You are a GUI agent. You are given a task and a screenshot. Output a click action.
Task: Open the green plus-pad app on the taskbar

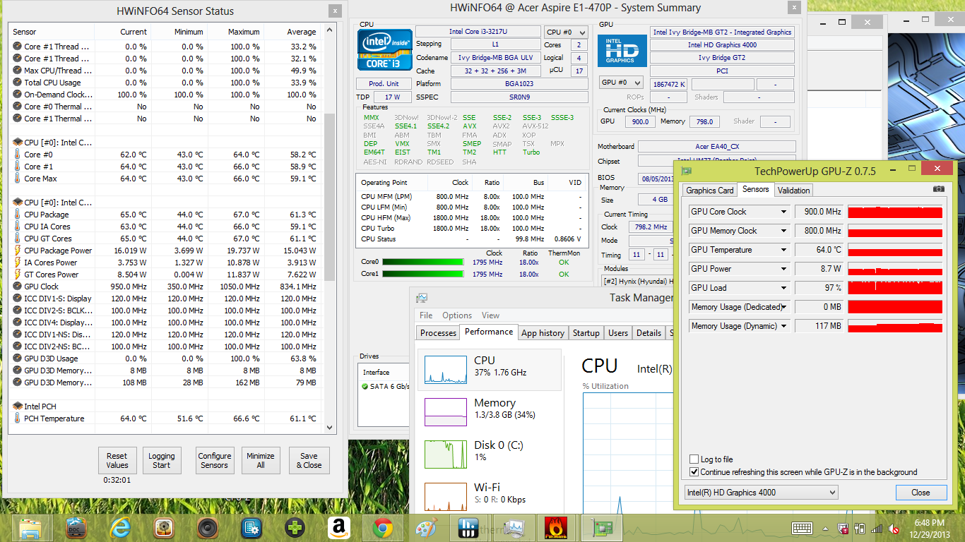coord(295,527)
